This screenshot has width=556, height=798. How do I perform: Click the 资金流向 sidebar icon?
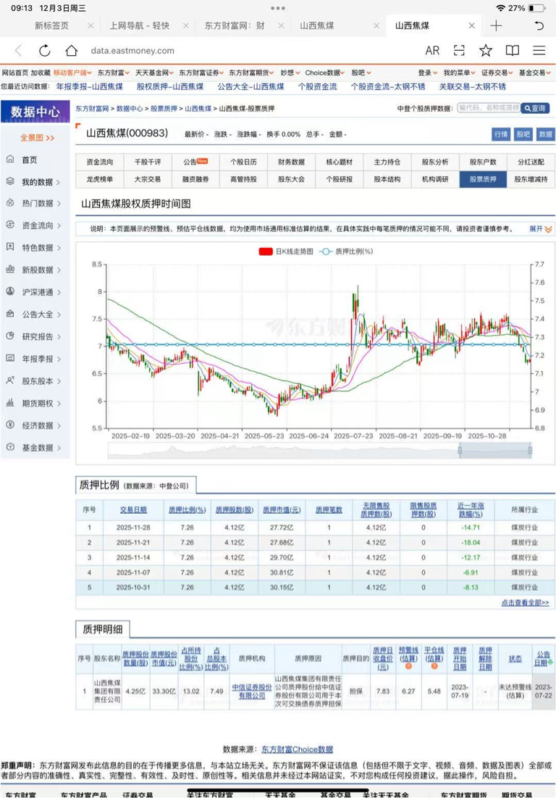tap(10, 225)
